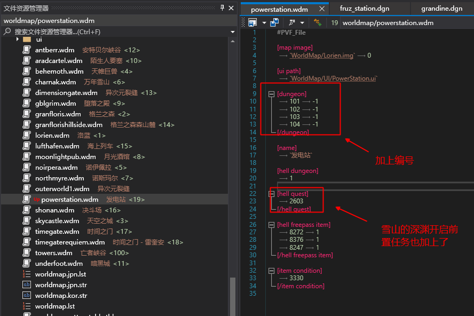474x316 pixels.
Task: Select skycastle.wdm in file tree
Action: (x=115, y=221)
